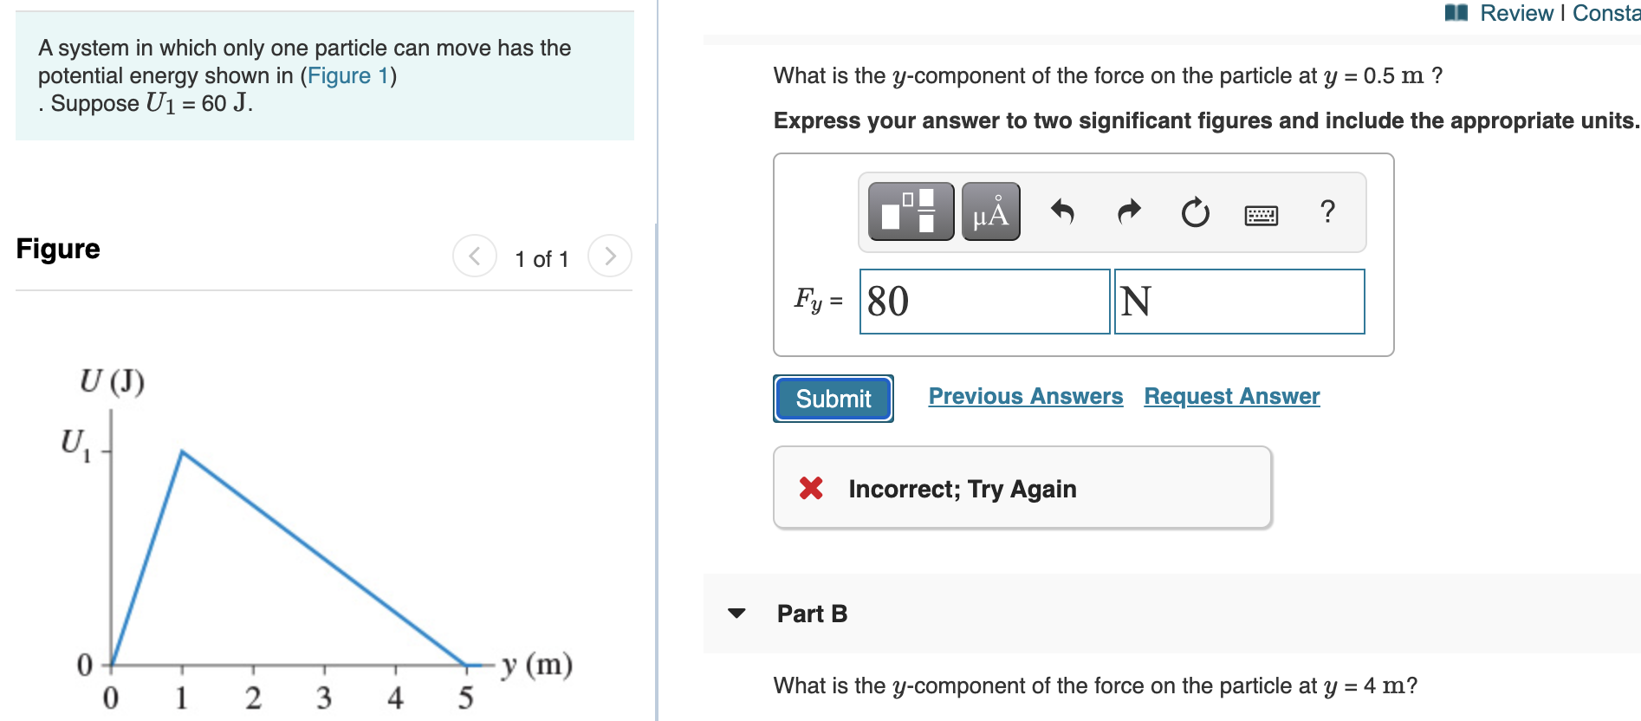Select the math template formatting icon

tap(908, 211)
